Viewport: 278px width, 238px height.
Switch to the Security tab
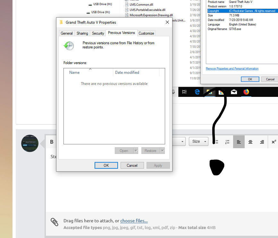(98, 33)
